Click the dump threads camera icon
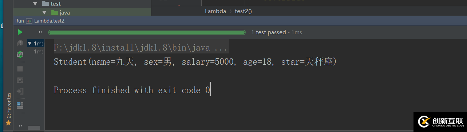 [x=20, y=80]
